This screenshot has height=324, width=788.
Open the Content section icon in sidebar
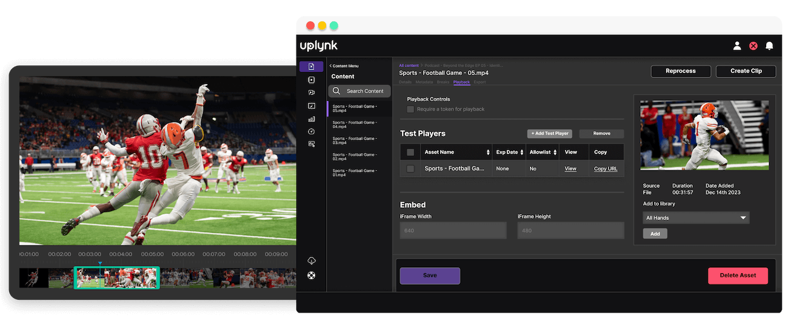311,66
